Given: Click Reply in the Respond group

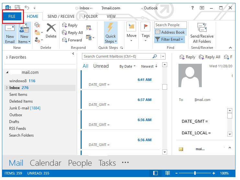Looking at the screenshot, I should click(70, 25).
